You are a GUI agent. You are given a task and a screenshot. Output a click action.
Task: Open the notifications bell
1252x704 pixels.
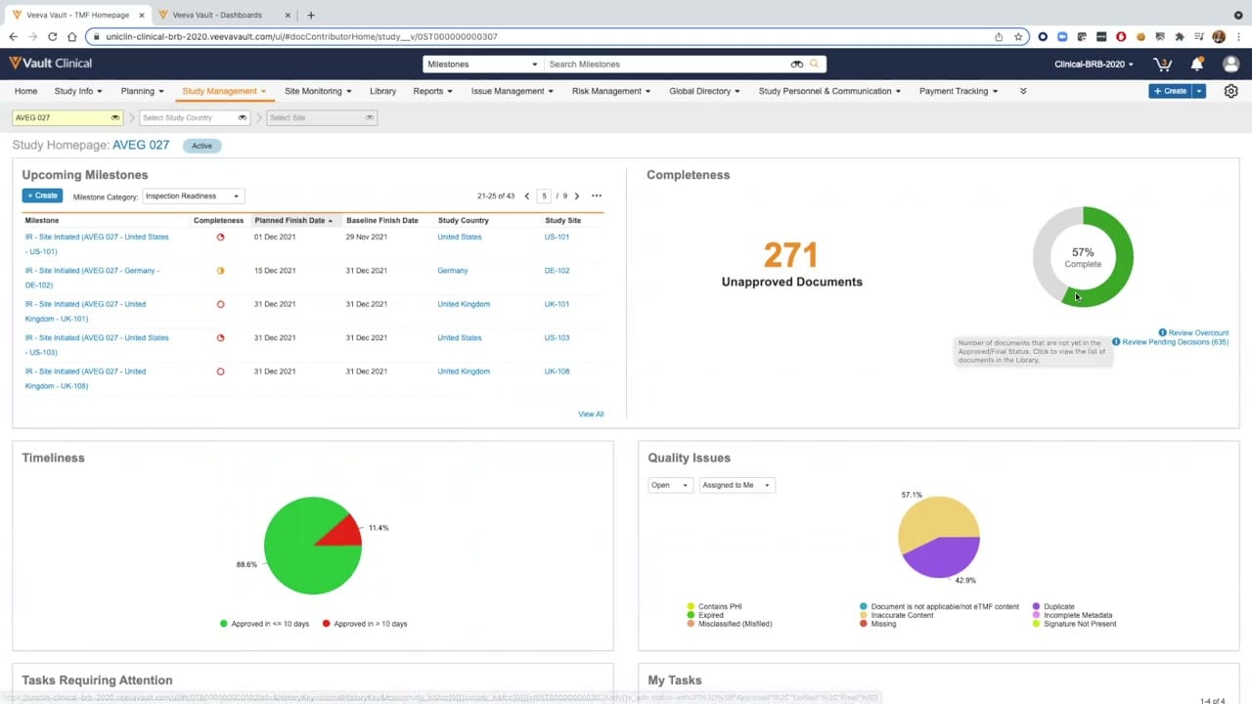pos(1196,65)
